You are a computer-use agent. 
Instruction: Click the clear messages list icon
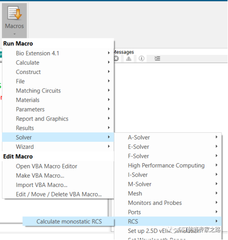point(157,58)
